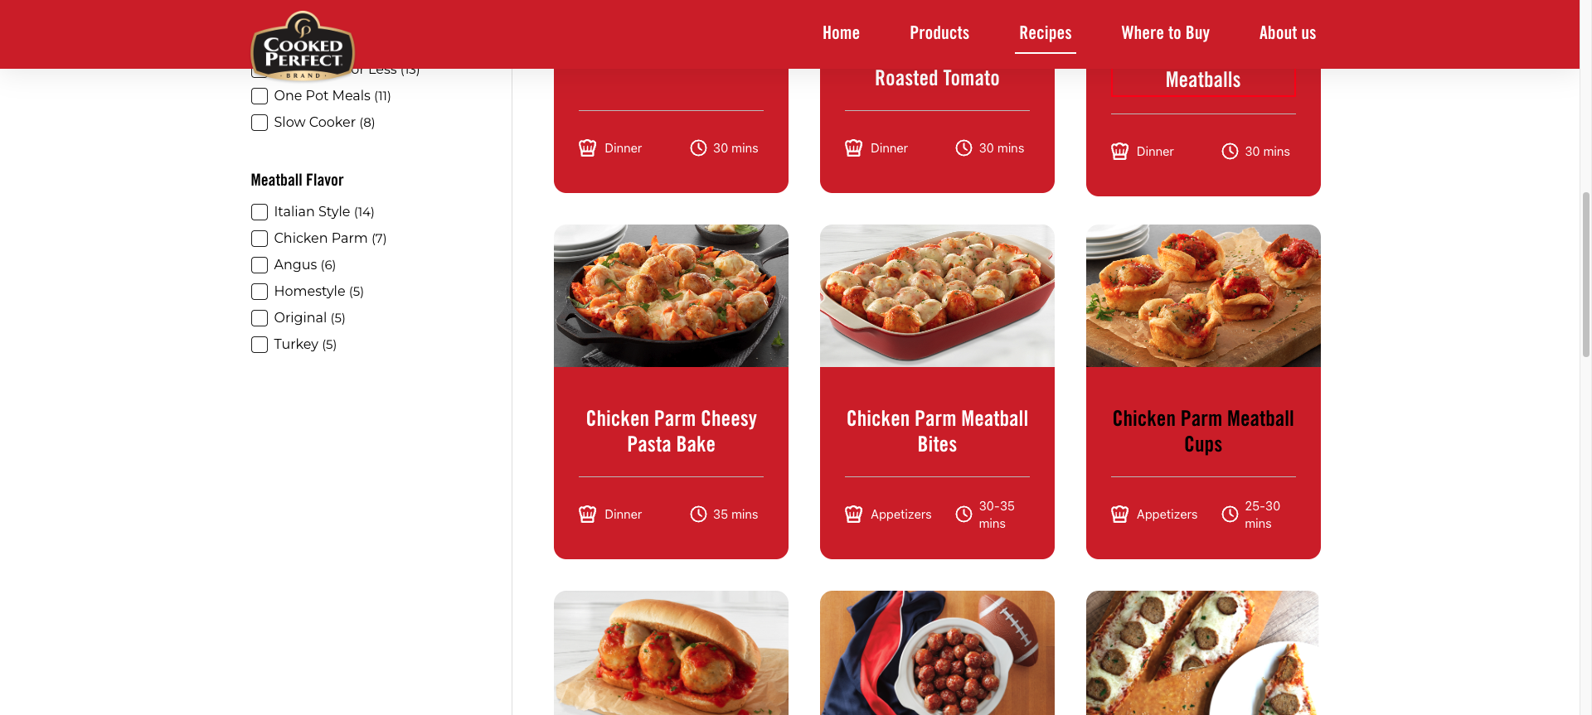Switch to the Recipes nav tab
The image size is (1592, 715).
1045,33
